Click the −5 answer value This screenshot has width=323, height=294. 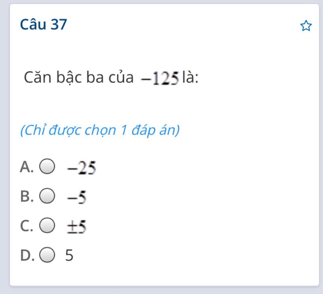[76, 197]
